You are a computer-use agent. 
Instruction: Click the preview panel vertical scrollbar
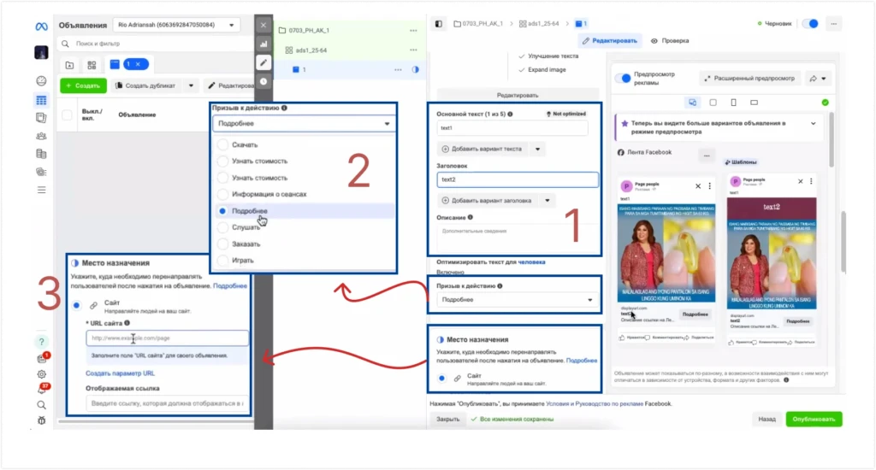coord(831,139)
